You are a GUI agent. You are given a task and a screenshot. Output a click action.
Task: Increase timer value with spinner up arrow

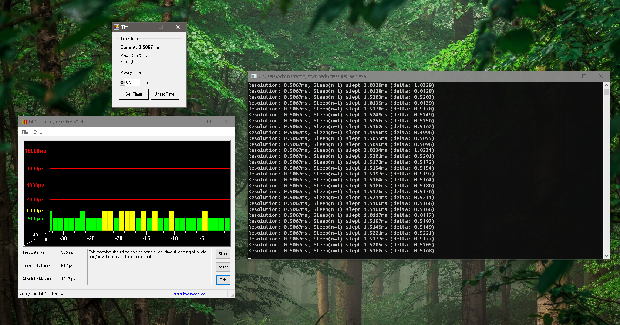(x=122, y=81)
